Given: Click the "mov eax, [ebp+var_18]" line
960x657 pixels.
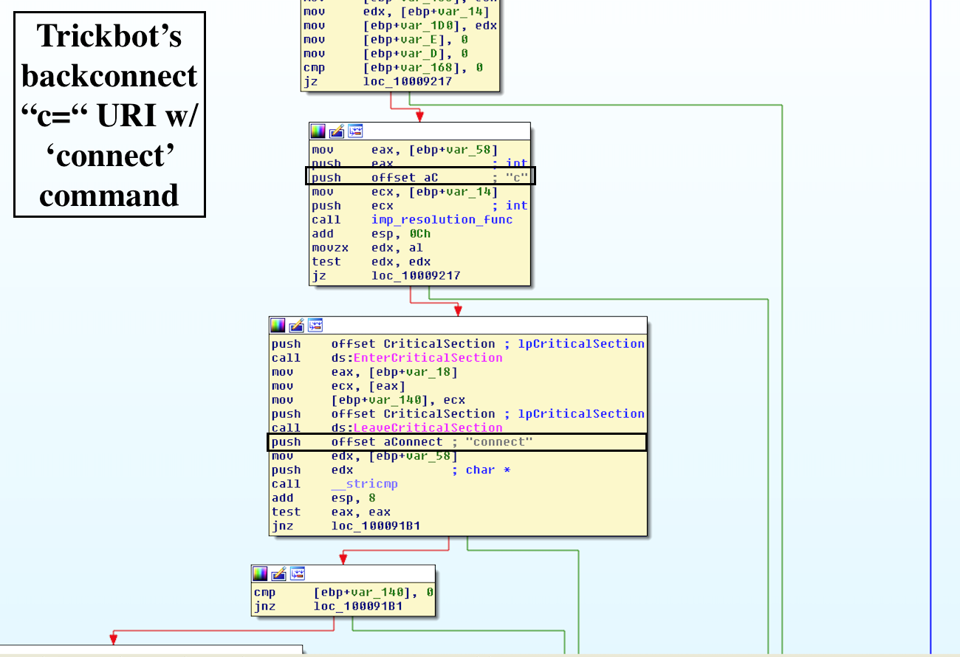Looking at the screenshot, I should pos(364,372).
